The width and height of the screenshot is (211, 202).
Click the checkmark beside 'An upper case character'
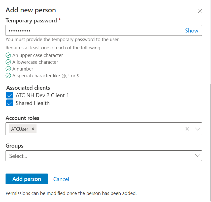[x=8, y=55]
